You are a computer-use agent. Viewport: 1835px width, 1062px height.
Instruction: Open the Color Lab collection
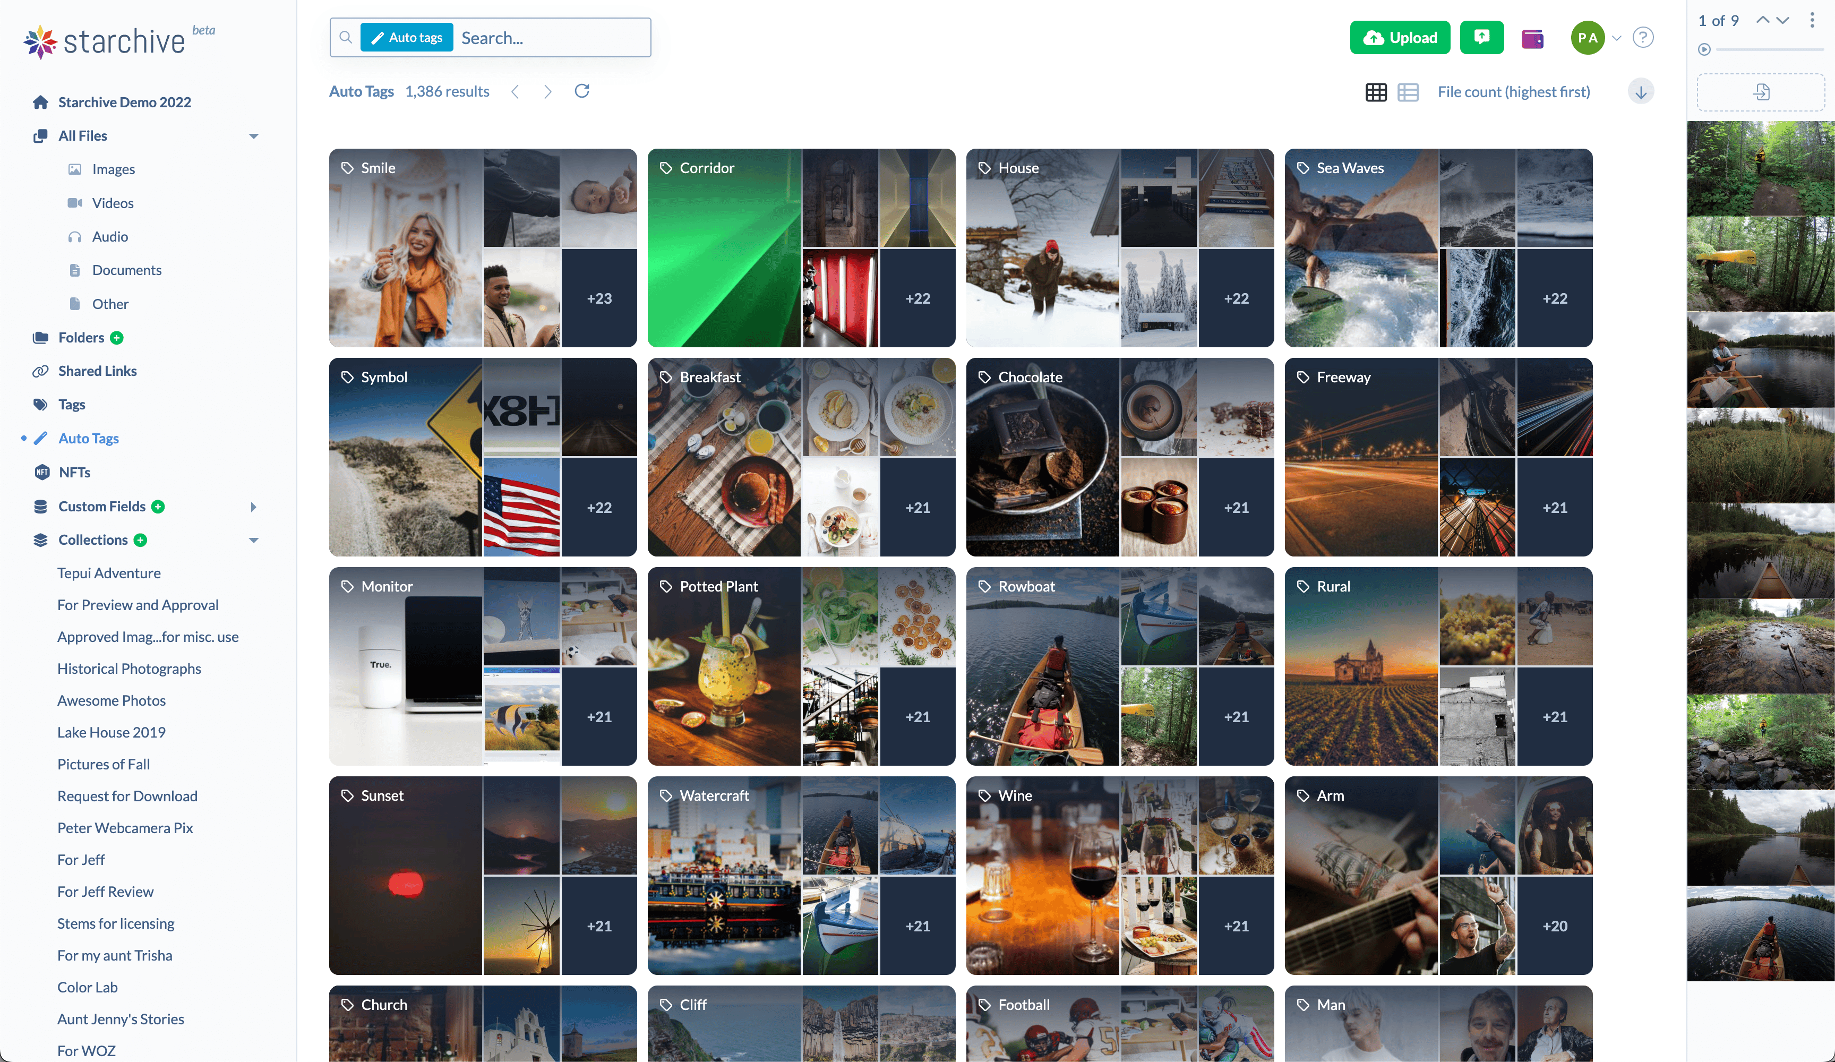click(x=87, y=987)
